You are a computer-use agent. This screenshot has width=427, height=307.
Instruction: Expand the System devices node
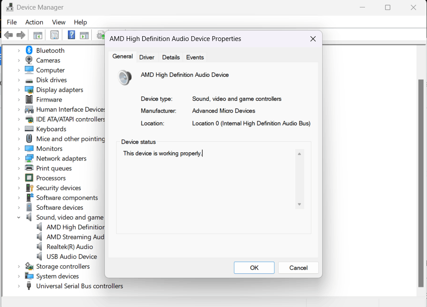(x=18, y=276)
